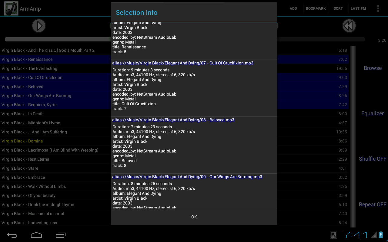The image size is (388, 242).
Task: Click the ArmAmp app logo icon
Action: pos(11,8)
